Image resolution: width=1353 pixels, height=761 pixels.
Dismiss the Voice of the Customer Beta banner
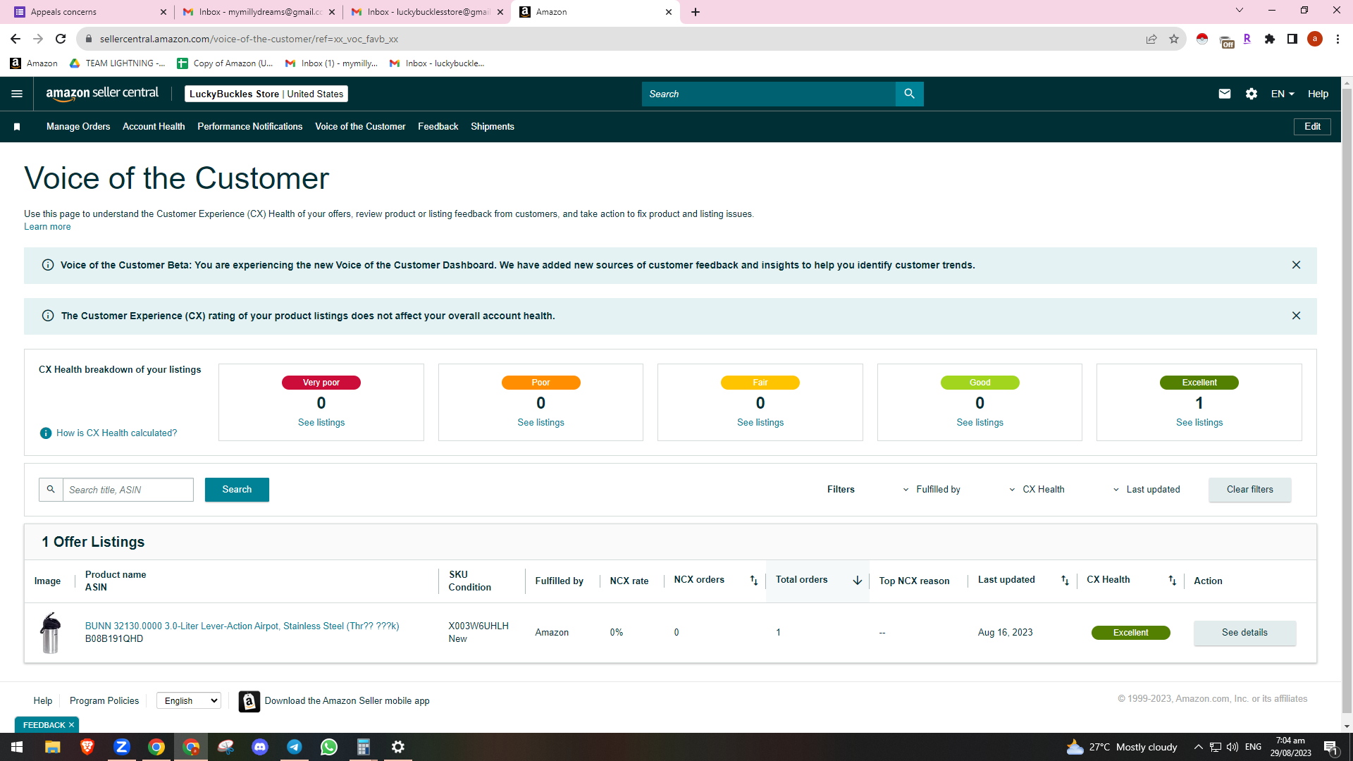click(1296, 265)
